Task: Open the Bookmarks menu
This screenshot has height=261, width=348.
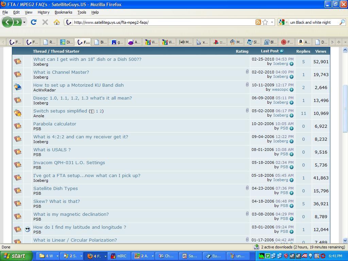Action: 64,12
